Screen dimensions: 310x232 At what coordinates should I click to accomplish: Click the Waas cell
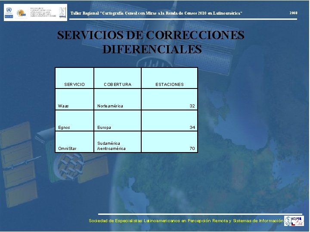click(74, 99)
